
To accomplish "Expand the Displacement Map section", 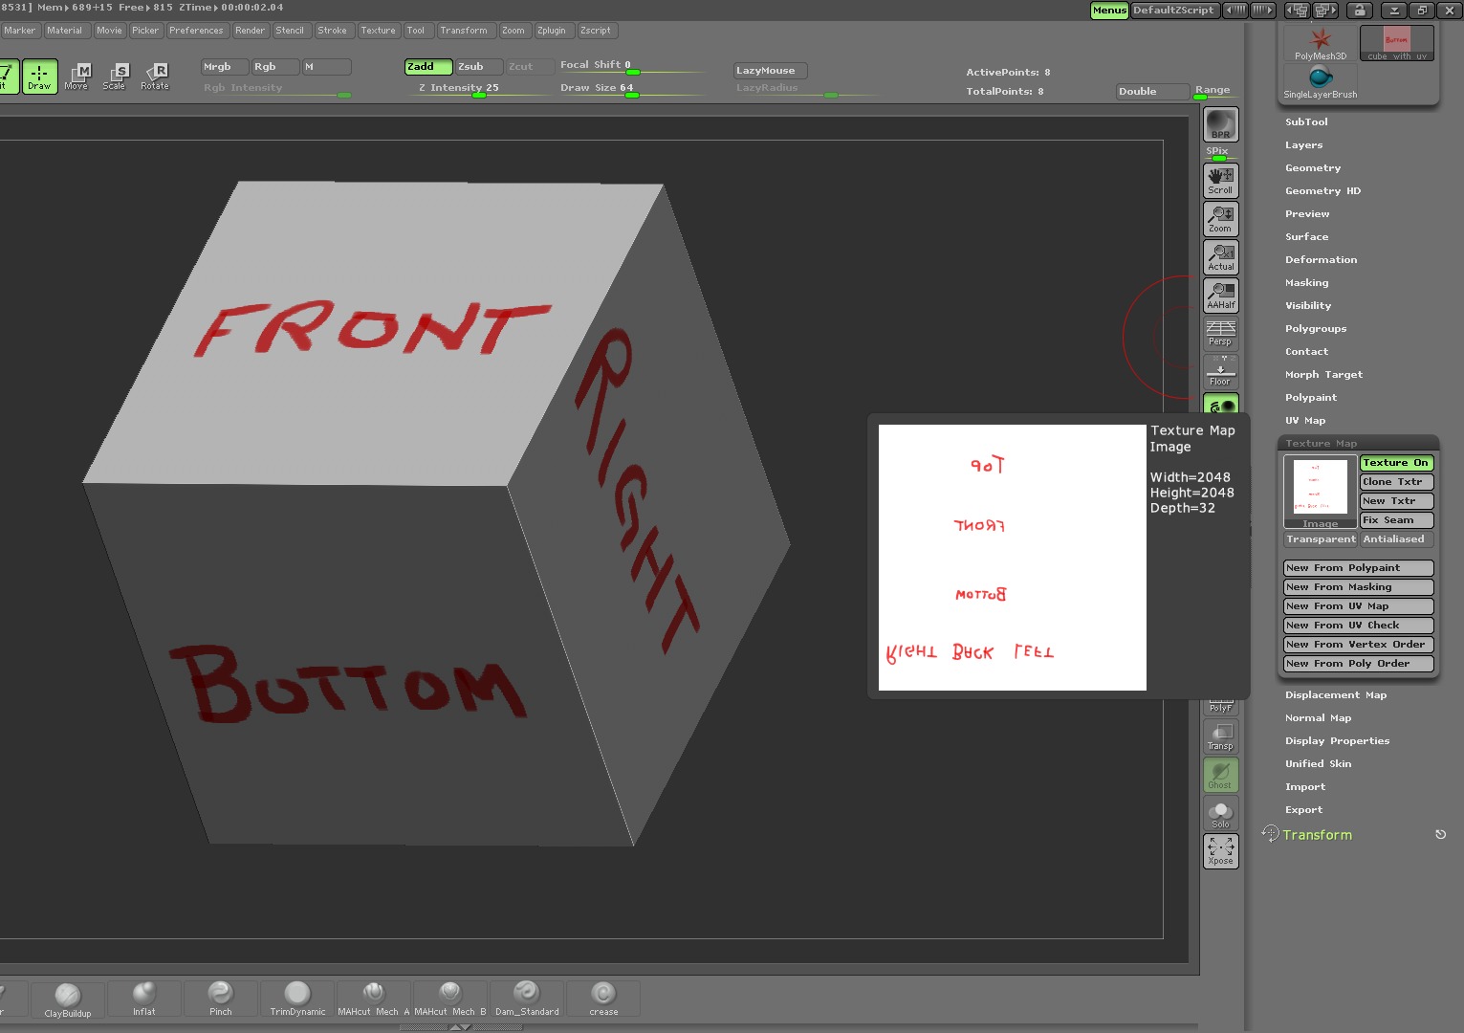I will (1335, 695).
